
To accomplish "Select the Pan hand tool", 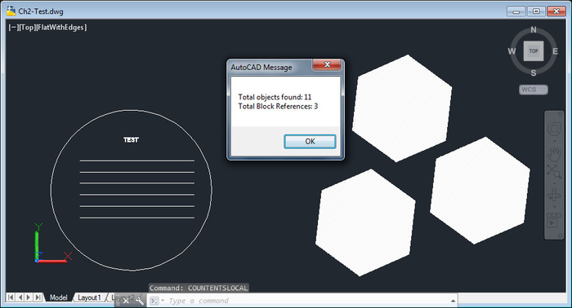I will (554, 154).
